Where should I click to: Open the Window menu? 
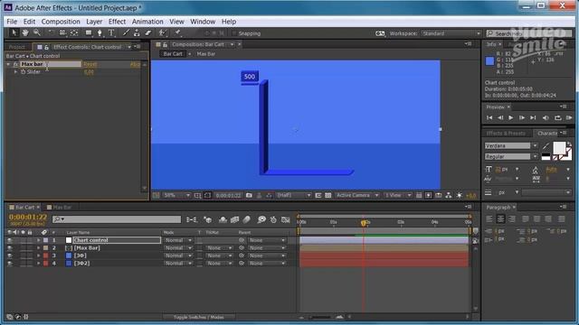click(203, 22)
